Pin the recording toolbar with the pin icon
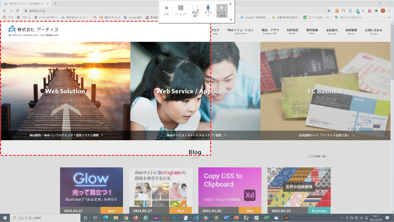 pyautogui.click(x=230, y=19)
